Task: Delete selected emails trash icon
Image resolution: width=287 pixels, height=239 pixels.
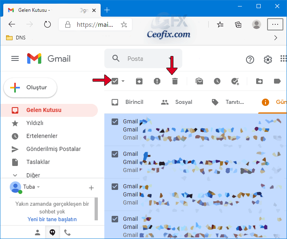Action: pos(175,81)
